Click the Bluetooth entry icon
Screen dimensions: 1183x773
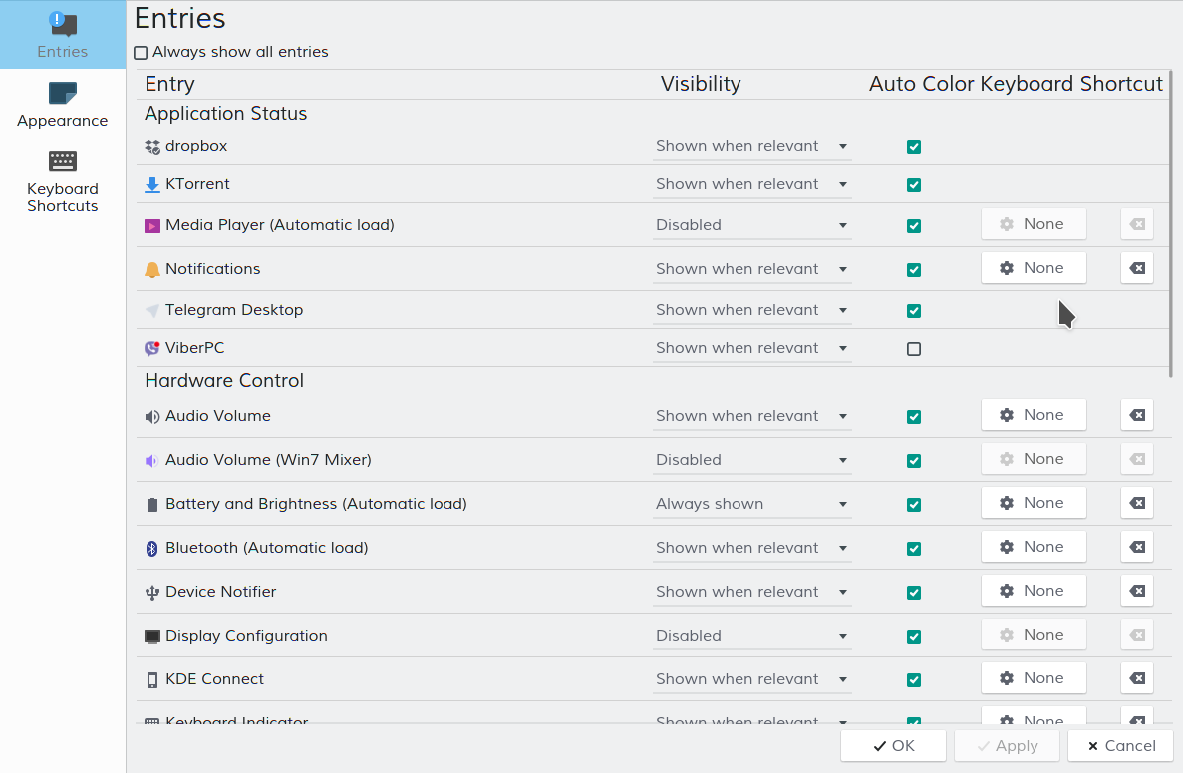[152, 548]
